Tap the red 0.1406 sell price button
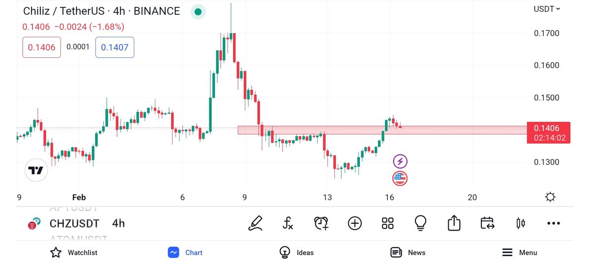590x265 pixels. (x=42, y=48)
